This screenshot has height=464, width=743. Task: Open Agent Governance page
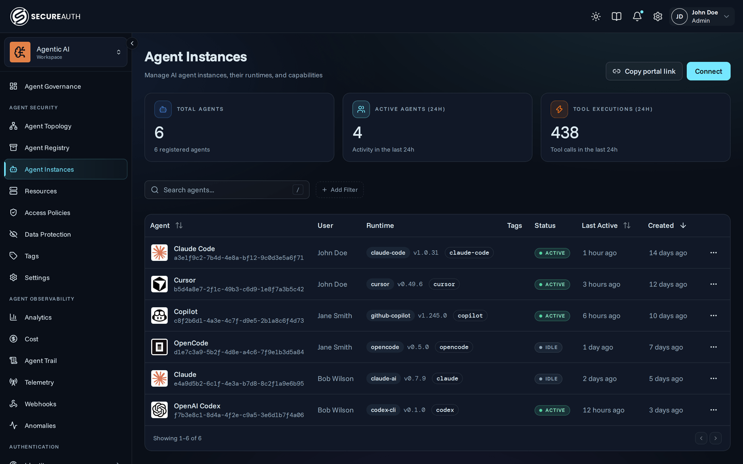66,86
